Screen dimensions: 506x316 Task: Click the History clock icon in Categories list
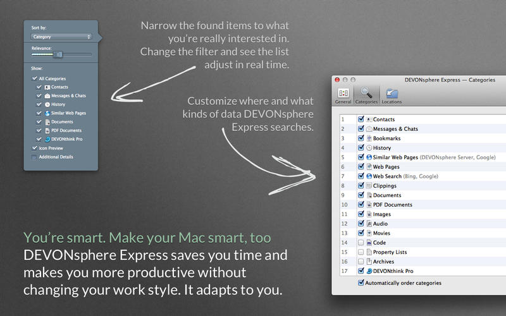[x=369, y=148]
